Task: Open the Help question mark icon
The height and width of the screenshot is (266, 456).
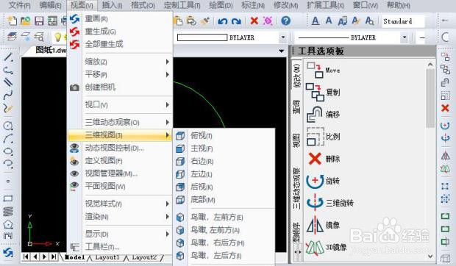Action: 286,21
